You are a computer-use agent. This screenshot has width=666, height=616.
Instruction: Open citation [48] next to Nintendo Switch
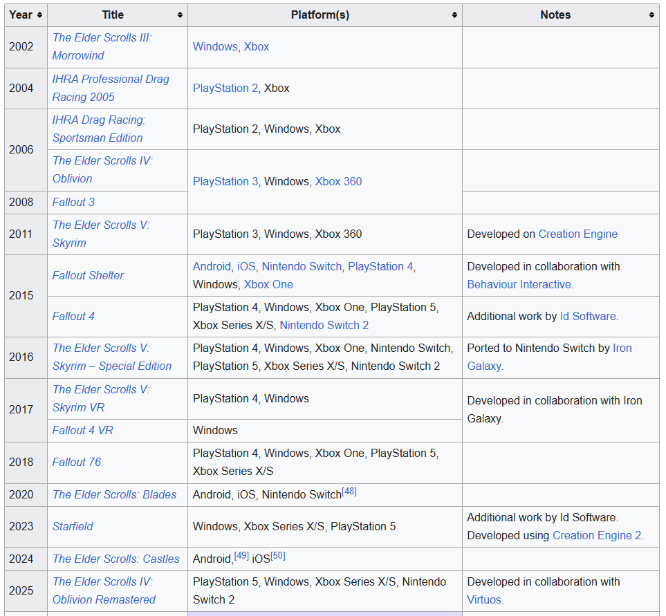coord(349,491)
